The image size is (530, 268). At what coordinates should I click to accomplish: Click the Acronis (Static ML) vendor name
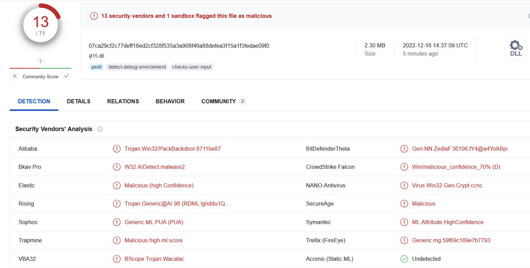(x=330, y=259)
